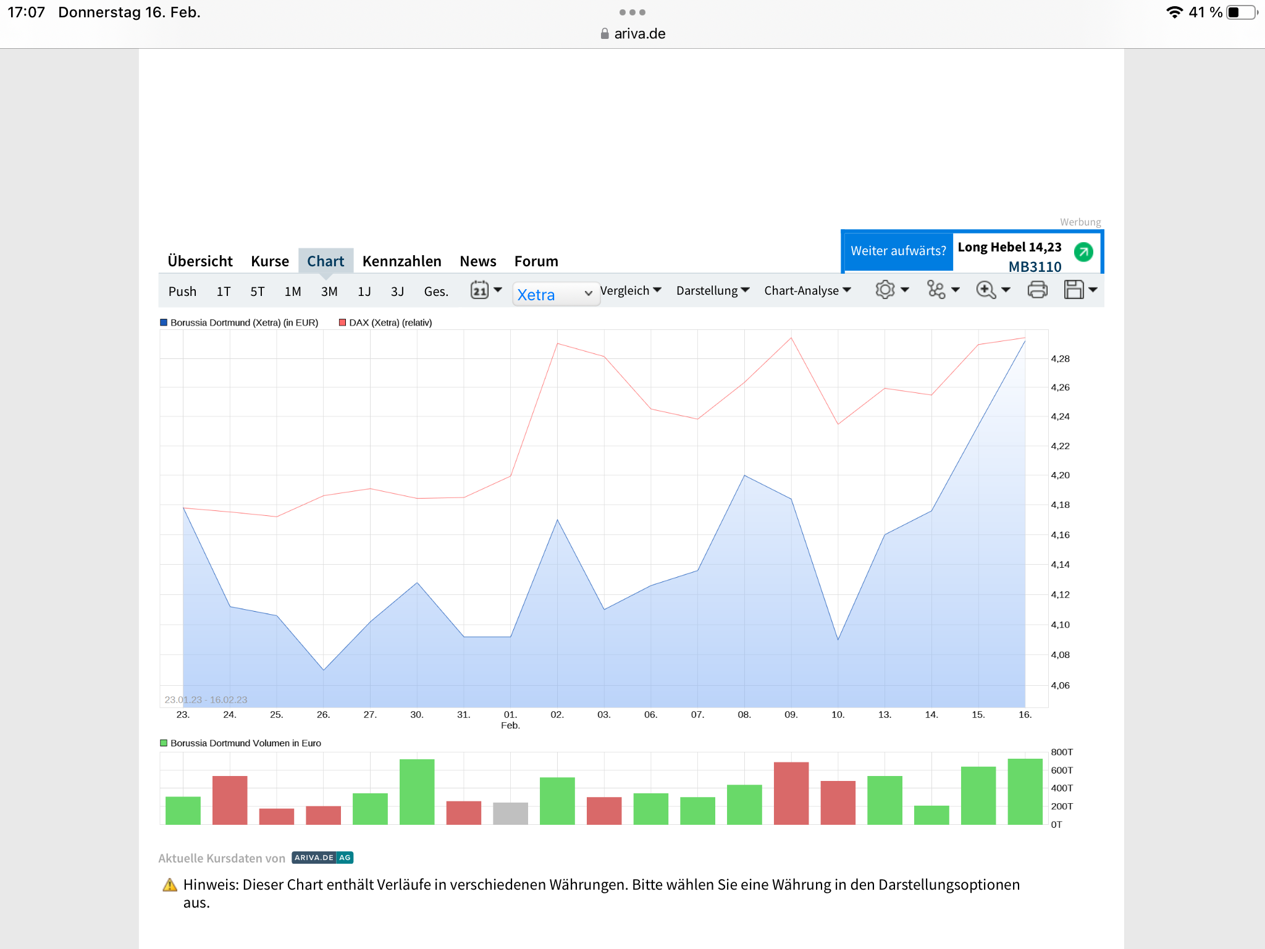
Task: Click the zoom magnifier icon
Action: click(x=986, y=290)
